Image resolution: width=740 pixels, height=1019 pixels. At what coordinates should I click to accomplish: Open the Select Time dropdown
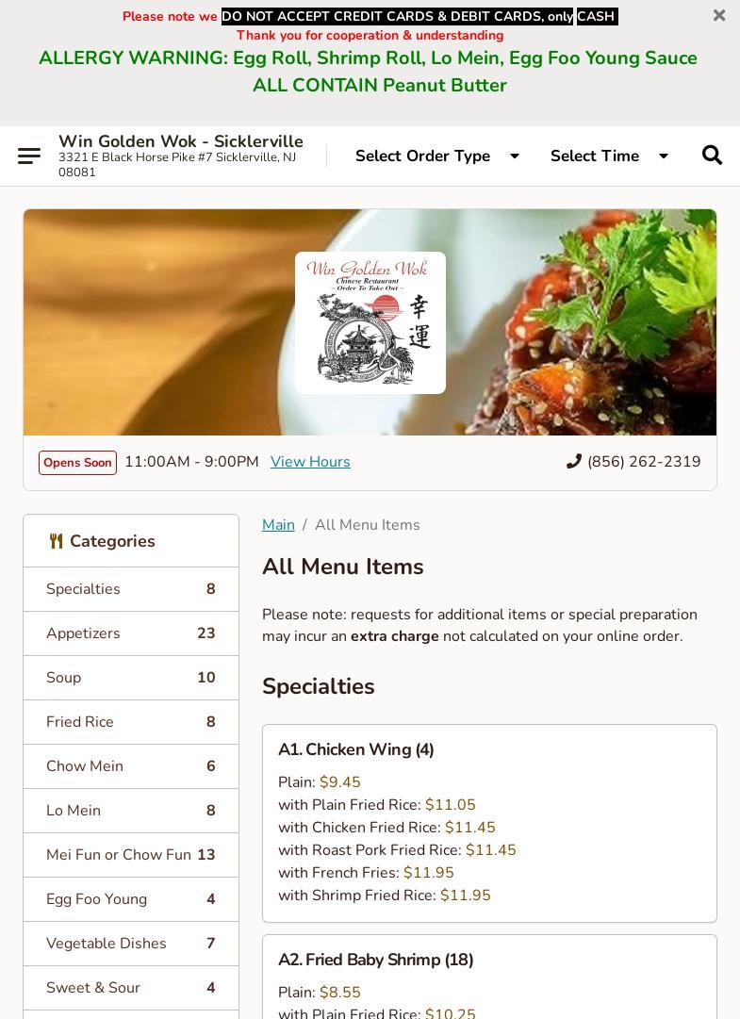(x=609, y=156)
